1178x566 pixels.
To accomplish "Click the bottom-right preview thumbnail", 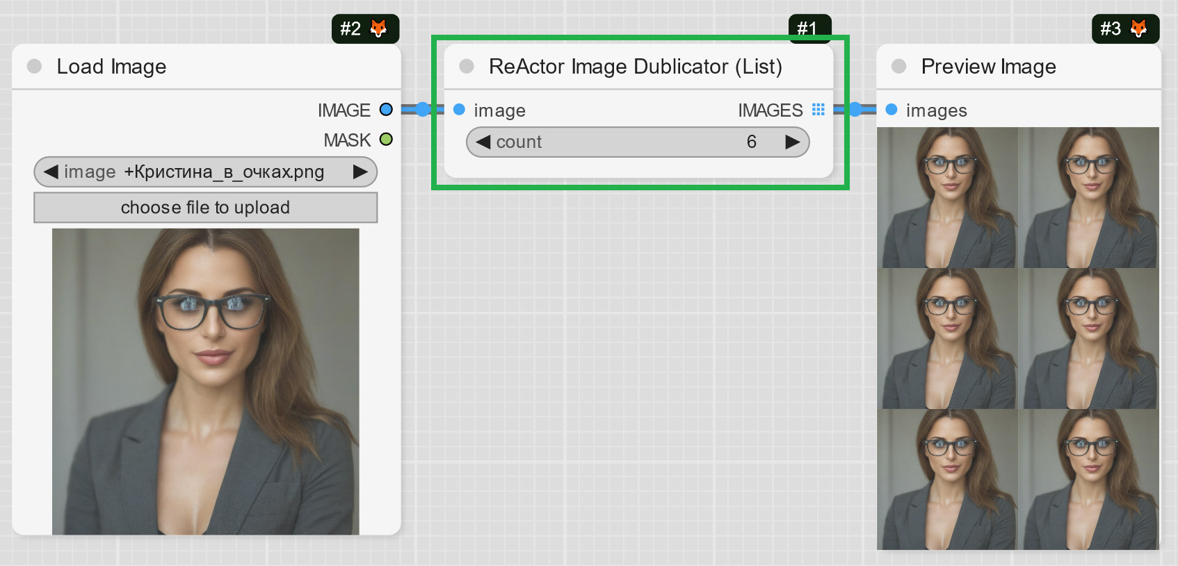I will 1088,480.
